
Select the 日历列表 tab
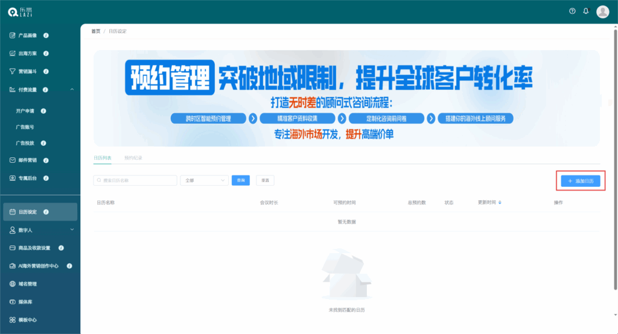coord(102,158)
